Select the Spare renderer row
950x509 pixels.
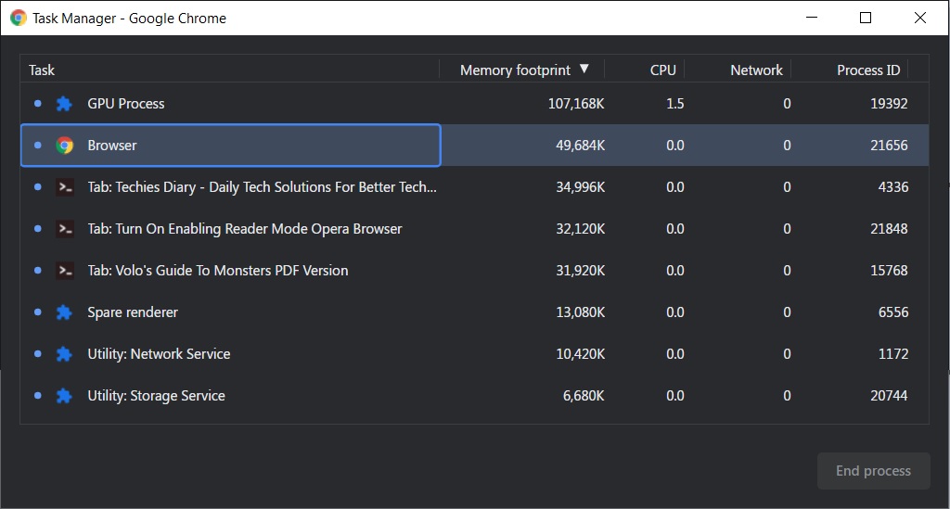pos(474,312)
